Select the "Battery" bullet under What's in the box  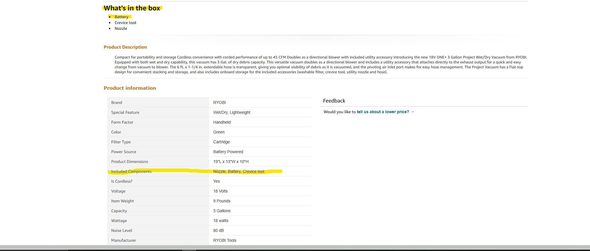tap(121, 17)
